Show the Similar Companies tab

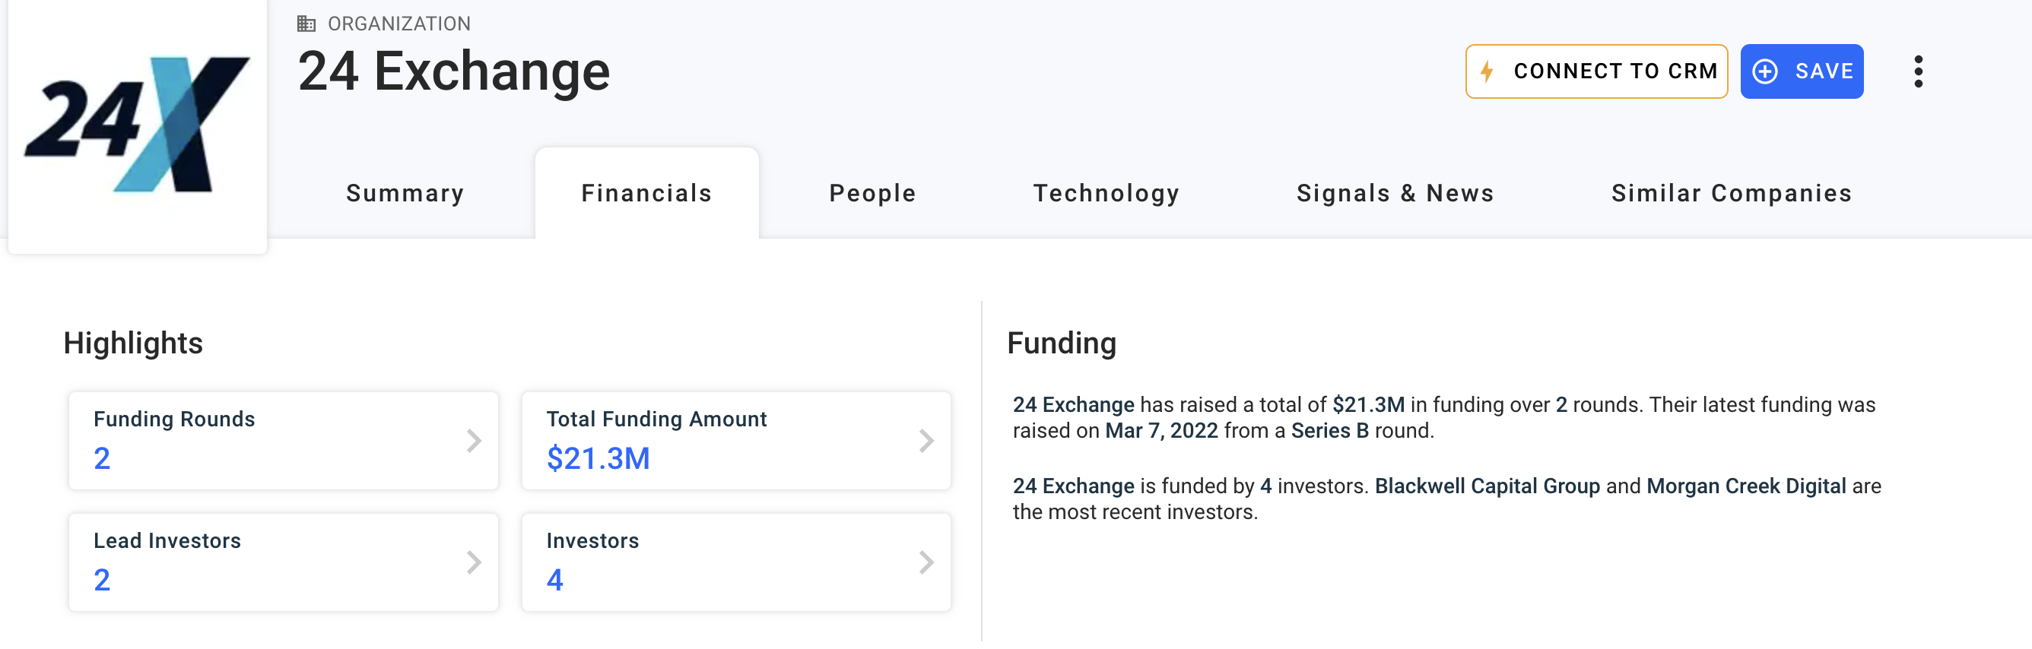coord(1731,193)
